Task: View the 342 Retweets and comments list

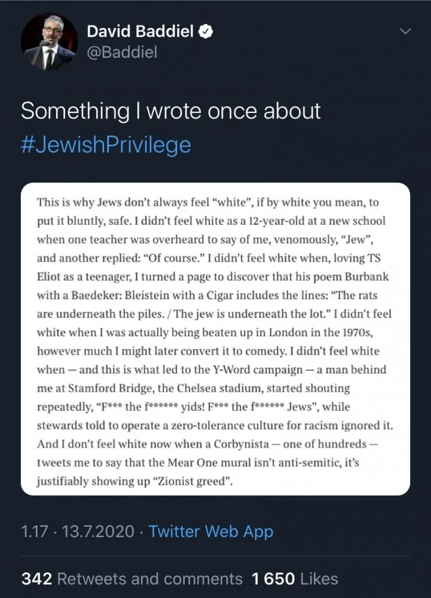Action: coord(132,579)
